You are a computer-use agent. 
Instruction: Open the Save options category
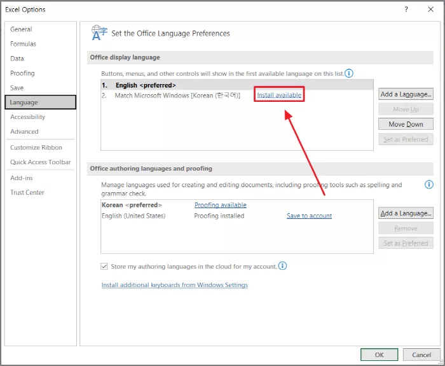40,88
